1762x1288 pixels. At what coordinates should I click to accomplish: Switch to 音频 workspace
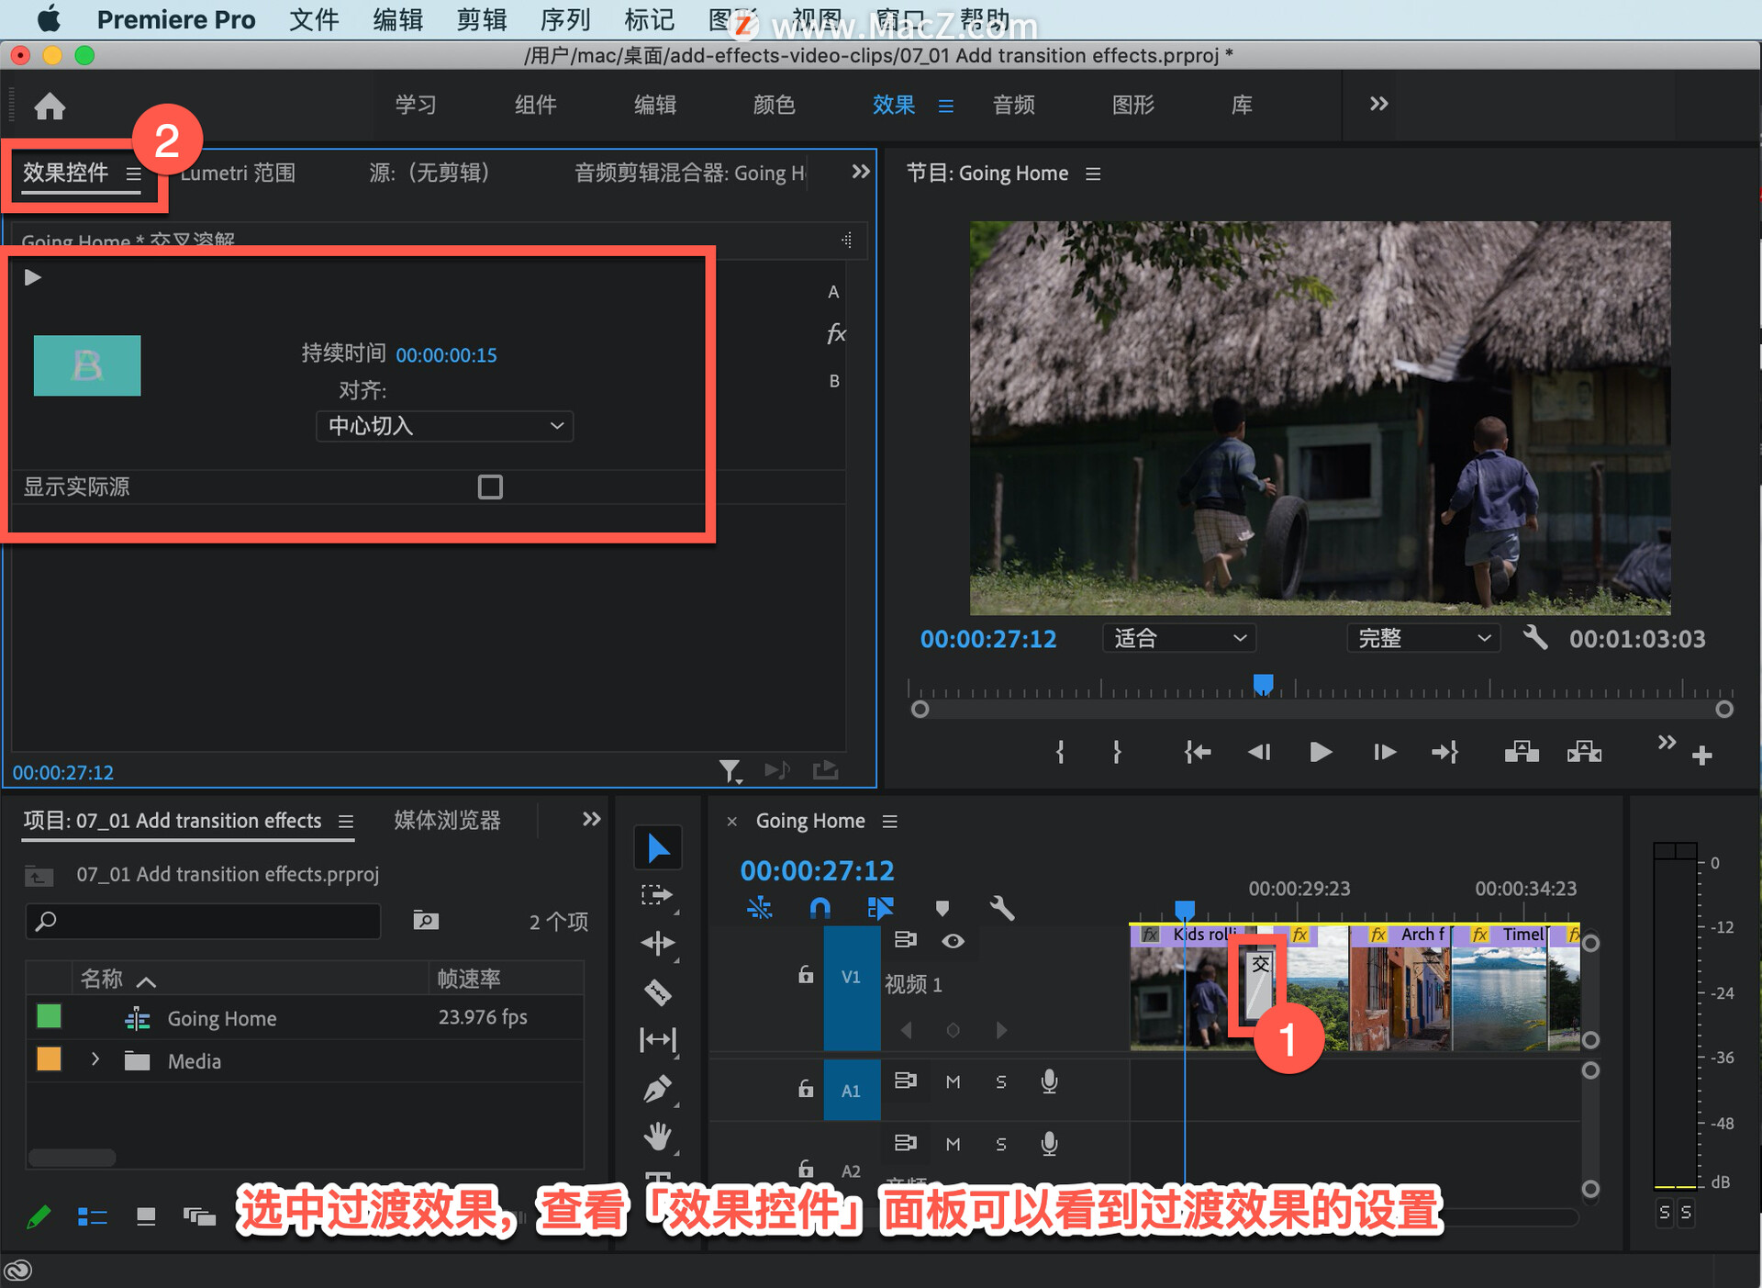(x=1013, y=105)
